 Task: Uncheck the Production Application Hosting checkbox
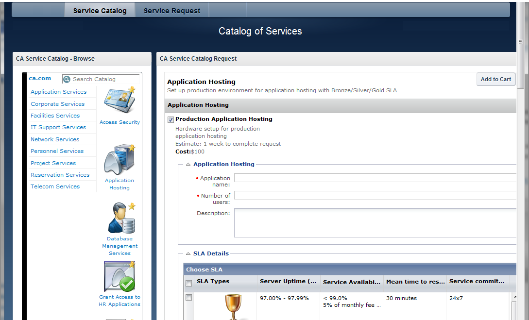coord(171,119)
